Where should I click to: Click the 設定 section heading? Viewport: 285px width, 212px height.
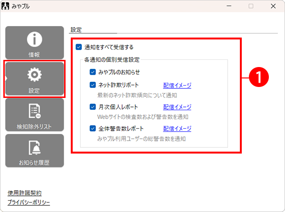tap(76, 29)
